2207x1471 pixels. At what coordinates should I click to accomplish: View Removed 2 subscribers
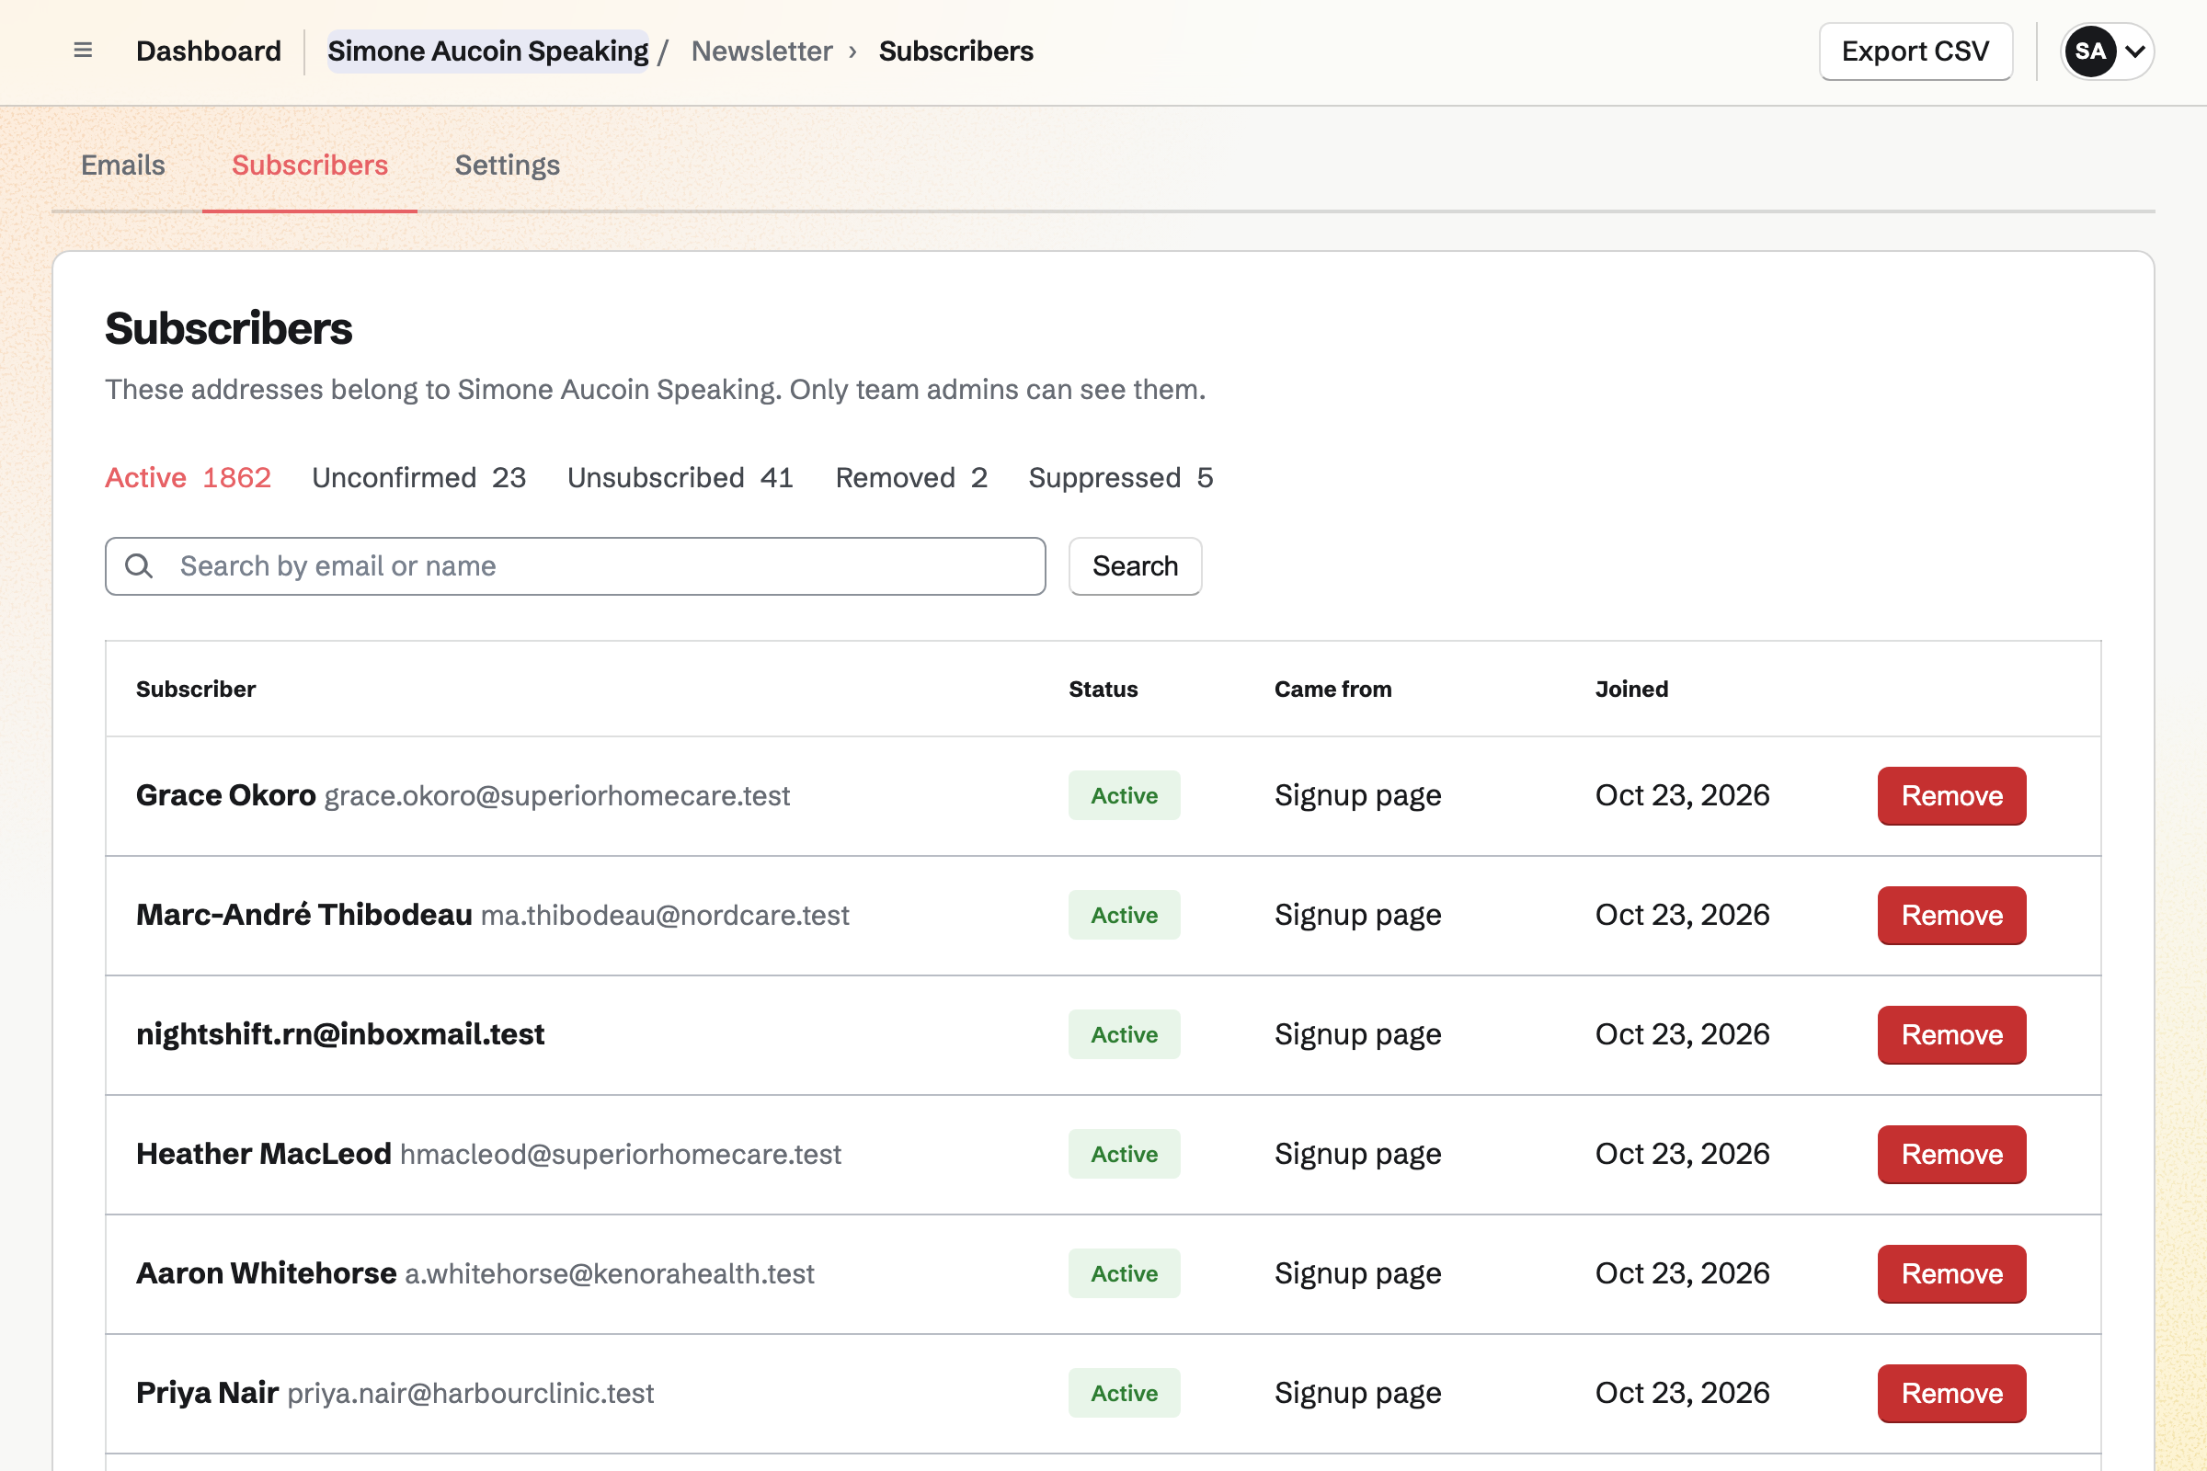point(911,477)
